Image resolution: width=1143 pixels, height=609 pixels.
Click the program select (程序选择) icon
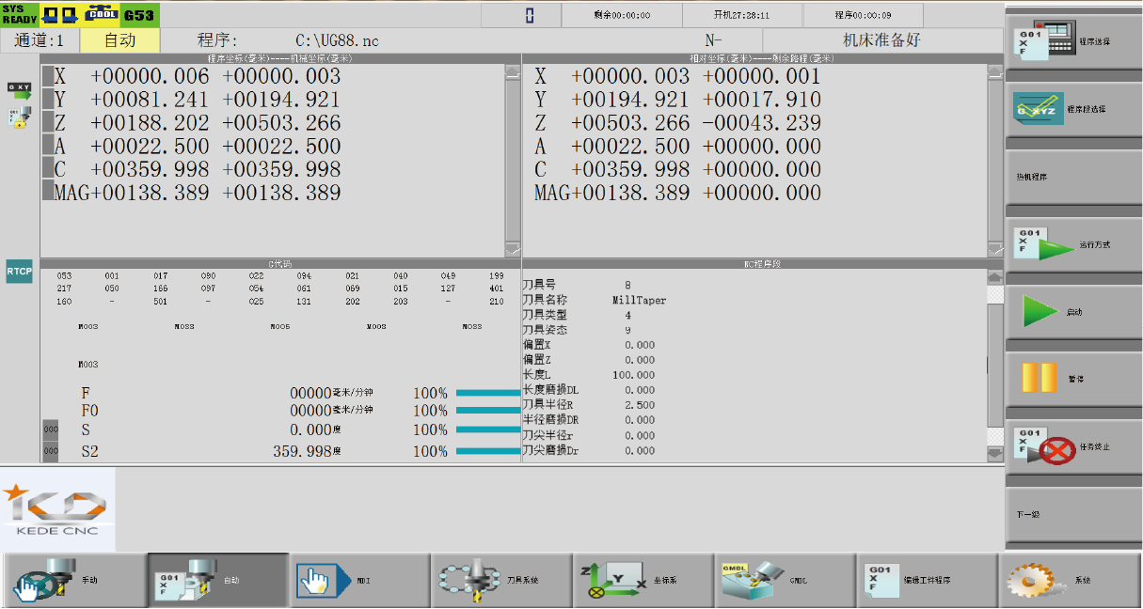click(x=1042, y=42)
